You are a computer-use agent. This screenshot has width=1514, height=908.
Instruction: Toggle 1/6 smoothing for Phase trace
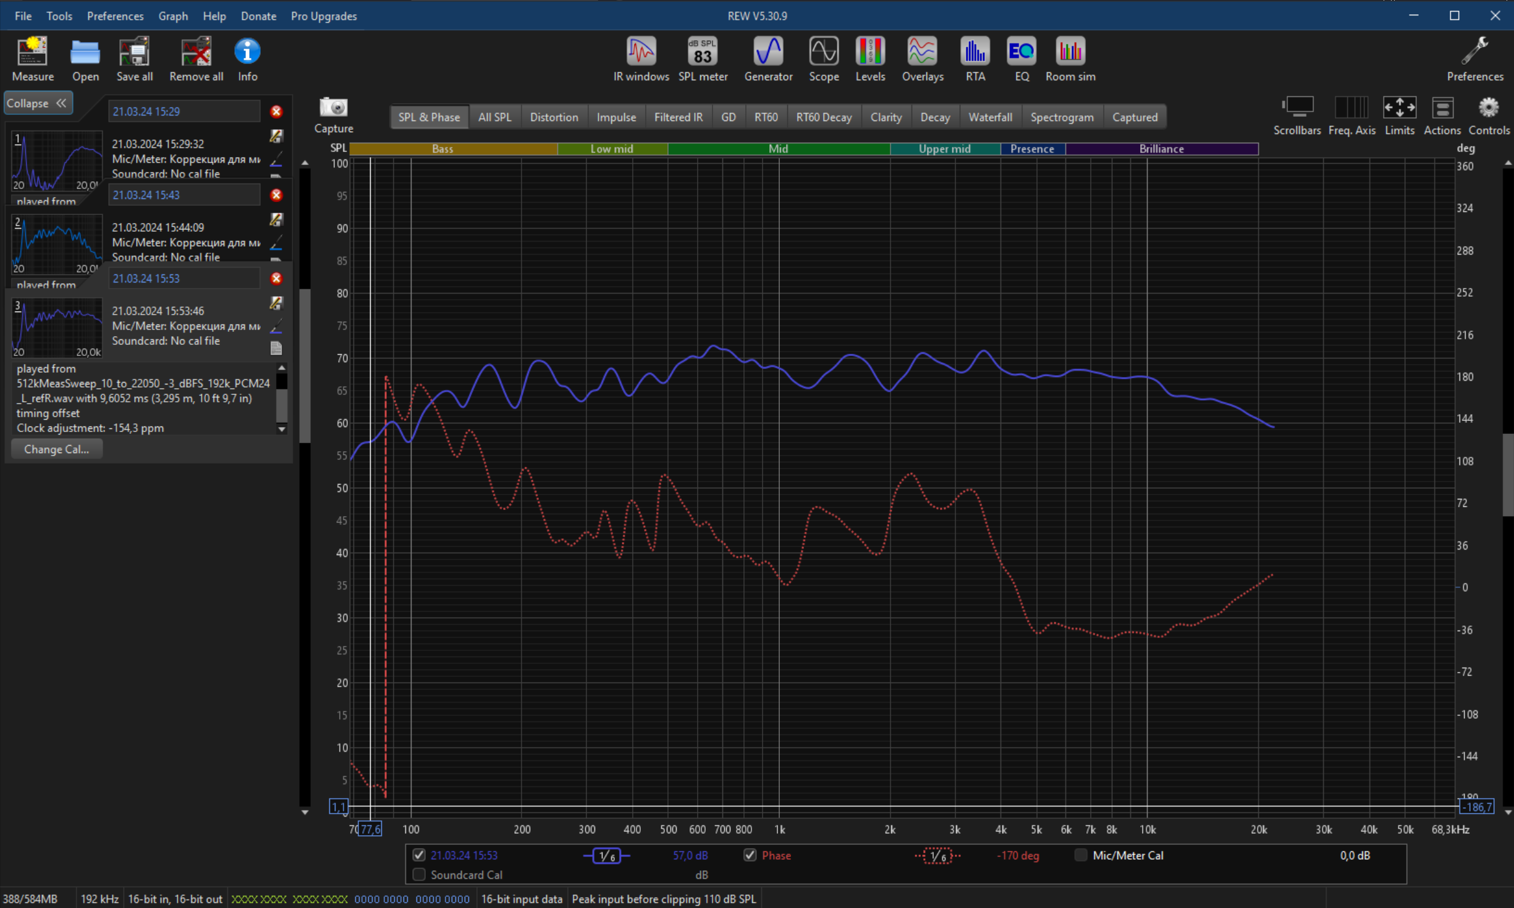938,855
